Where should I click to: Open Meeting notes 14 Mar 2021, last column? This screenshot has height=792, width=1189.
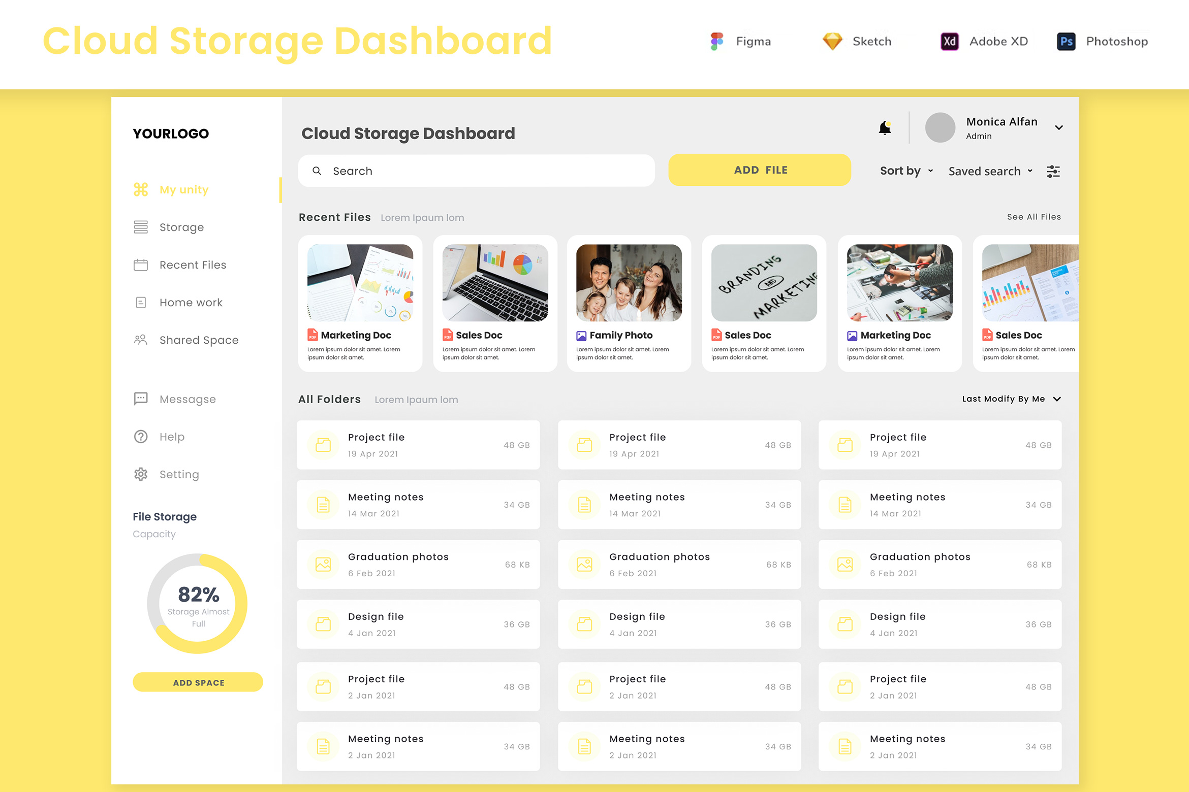click(x=940, y=505)
